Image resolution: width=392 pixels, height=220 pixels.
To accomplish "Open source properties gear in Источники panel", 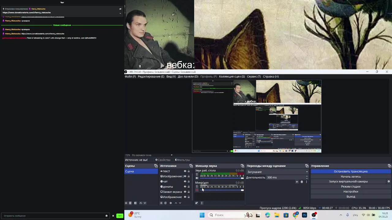I will [171, 203].
